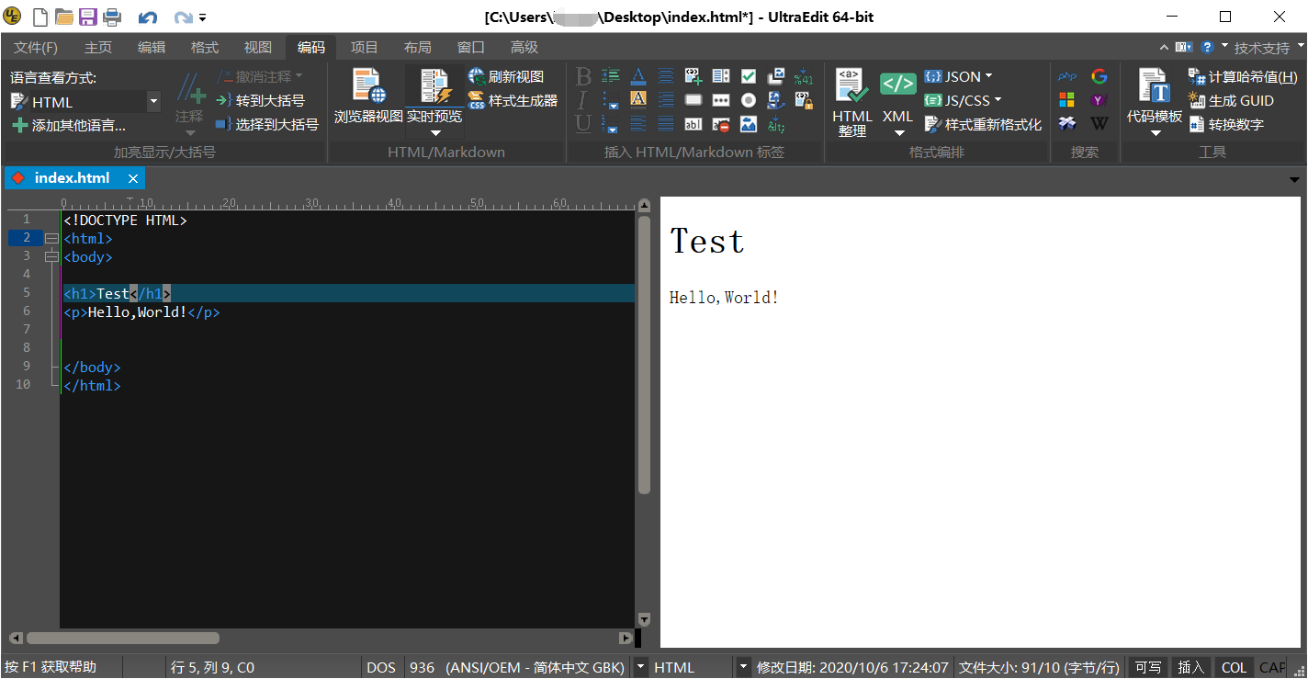Image resolution: width=1308 pixels, height=679 pixels.
Task: Switch to the 视图 ribbon tab
Action: 258,48
